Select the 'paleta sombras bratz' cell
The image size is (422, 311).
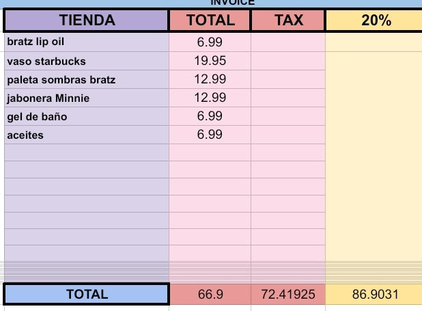click(x=86, y=80)
